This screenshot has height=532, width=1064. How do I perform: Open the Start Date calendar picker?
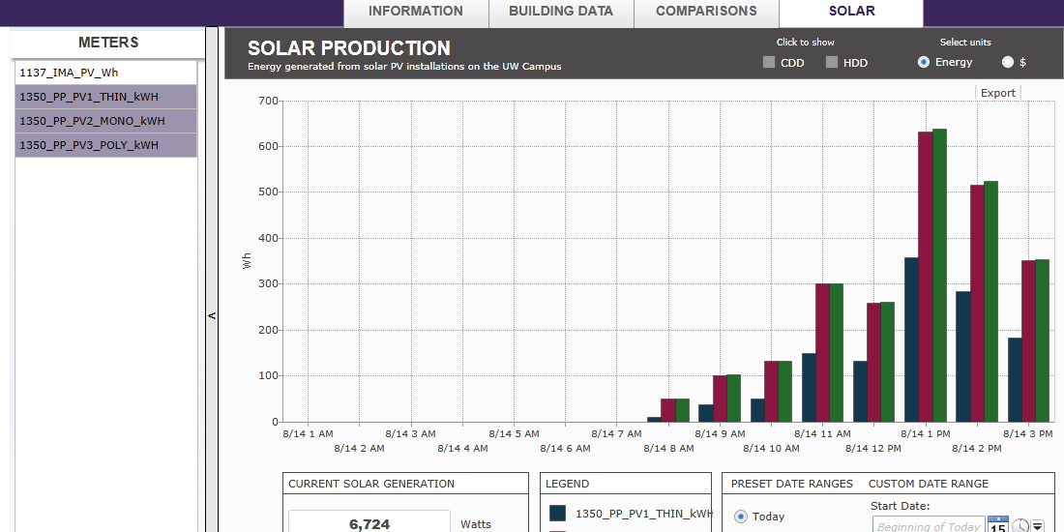point(997,525)
